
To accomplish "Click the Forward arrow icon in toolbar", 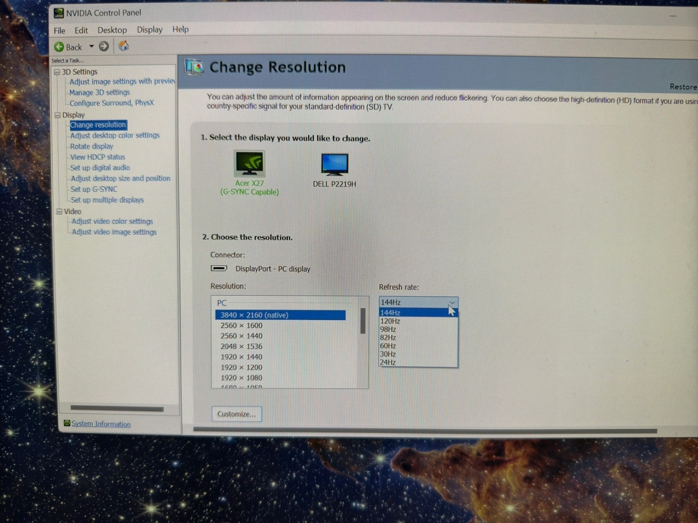I will click(104, 46).
